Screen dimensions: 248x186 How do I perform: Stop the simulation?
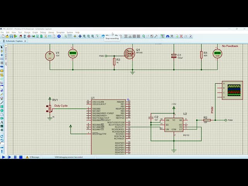21,157
